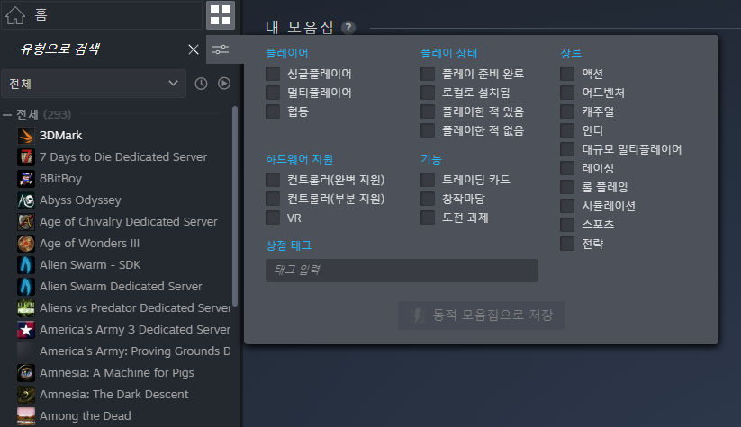Open the collections grid view icon

click(221, 15)
